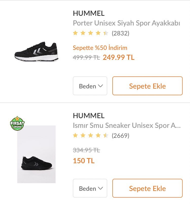Click the crossed-out 334.95 TL price
Screen dimensions: 190x204
click(86, 151)
